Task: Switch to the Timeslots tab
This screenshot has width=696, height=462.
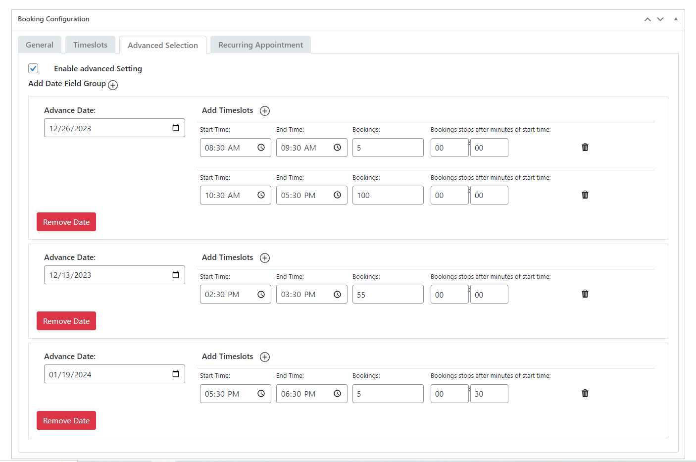Action: tap(90, 45)
